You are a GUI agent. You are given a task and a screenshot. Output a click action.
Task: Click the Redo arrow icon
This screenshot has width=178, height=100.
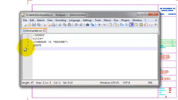(81, 25)
